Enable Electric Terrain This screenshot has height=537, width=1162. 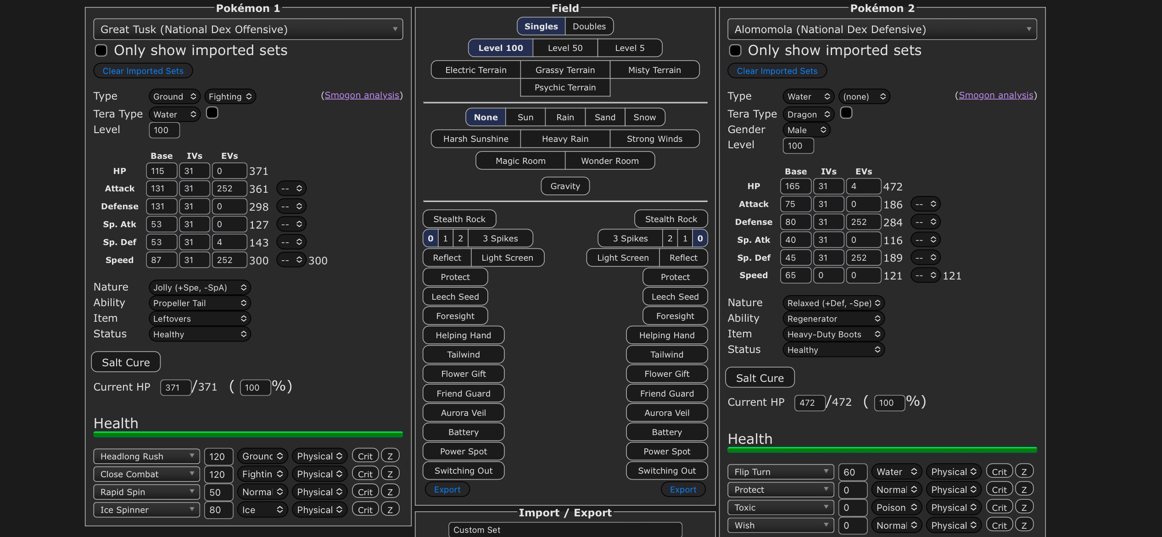476,70
